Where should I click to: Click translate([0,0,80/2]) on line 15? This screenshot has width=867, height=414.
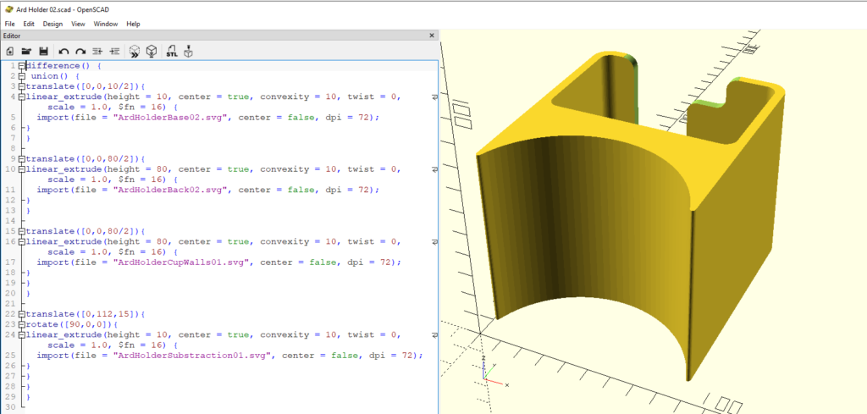coord(82,231)
